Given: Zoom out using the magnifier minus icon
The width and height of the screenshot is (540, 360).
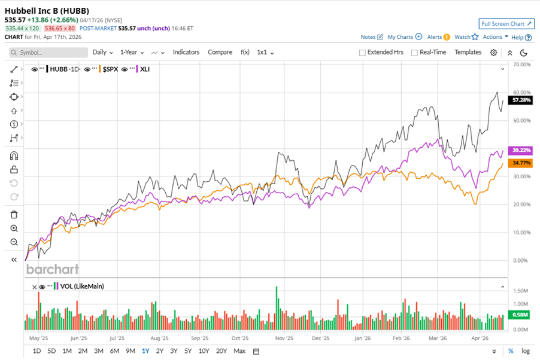Looking at the screenshot, I should pos(14,242).
